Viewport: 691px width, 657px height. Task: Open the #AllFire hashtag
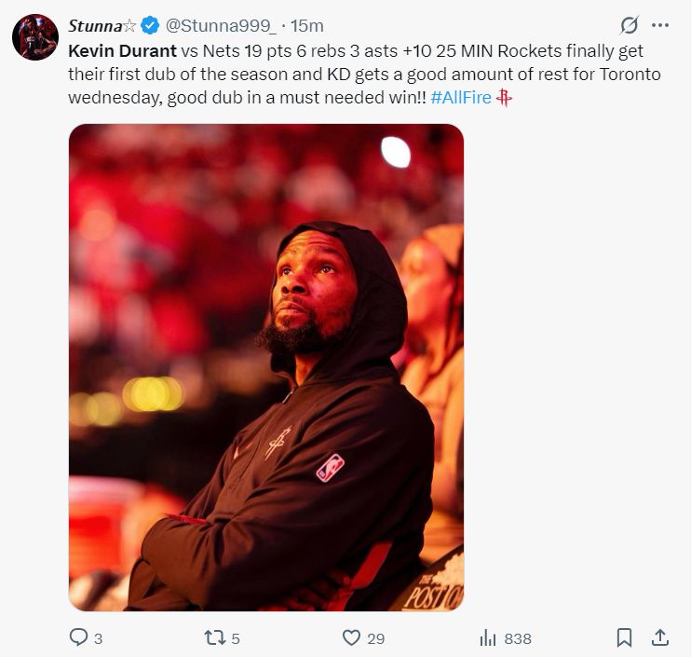[461, 99]
